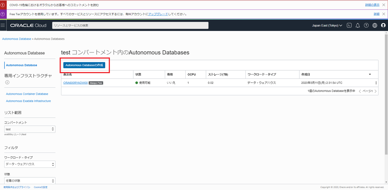Click the ORACLE Cloud logo
388x190 pixels.
pyautogui.click(x=28, y=25)
